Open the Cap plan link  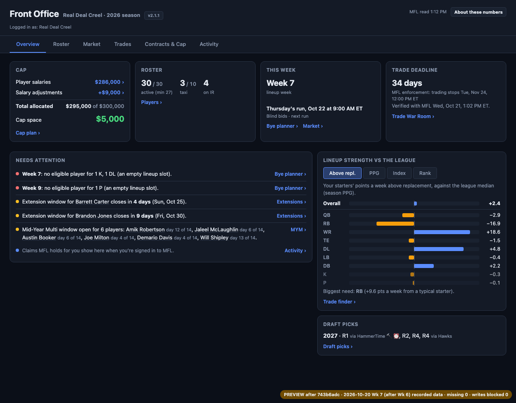point(28,133)
